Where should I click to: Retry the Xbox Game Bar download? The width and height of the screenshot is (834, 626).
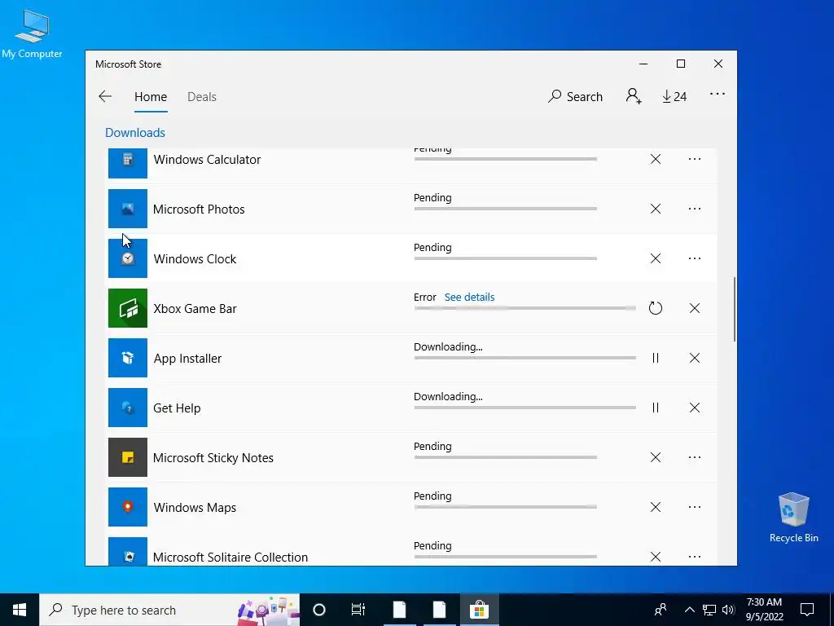(x=656, y=308)
